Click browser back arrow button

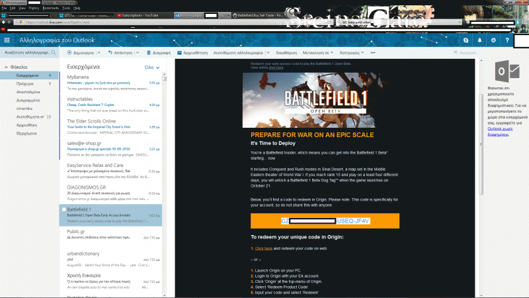point(4,23)
